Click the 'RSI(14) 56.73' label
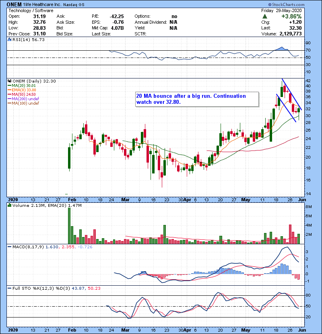The height and width of the screenshot is (334, 322). (x=29, y=39)
